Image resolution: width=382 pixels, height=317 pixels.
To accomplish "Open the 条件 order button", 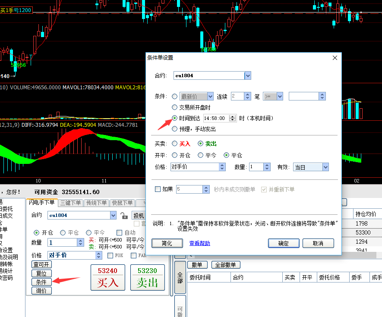I will coord(42,282).
